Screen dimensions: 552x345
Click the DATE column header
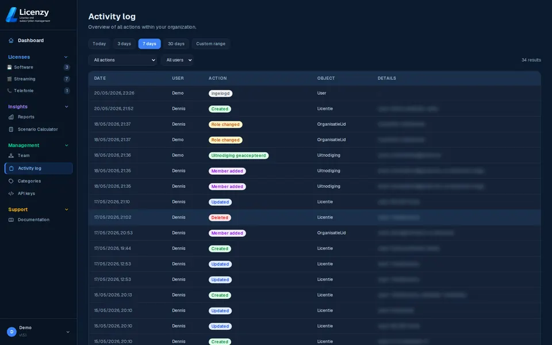[100, 78]
